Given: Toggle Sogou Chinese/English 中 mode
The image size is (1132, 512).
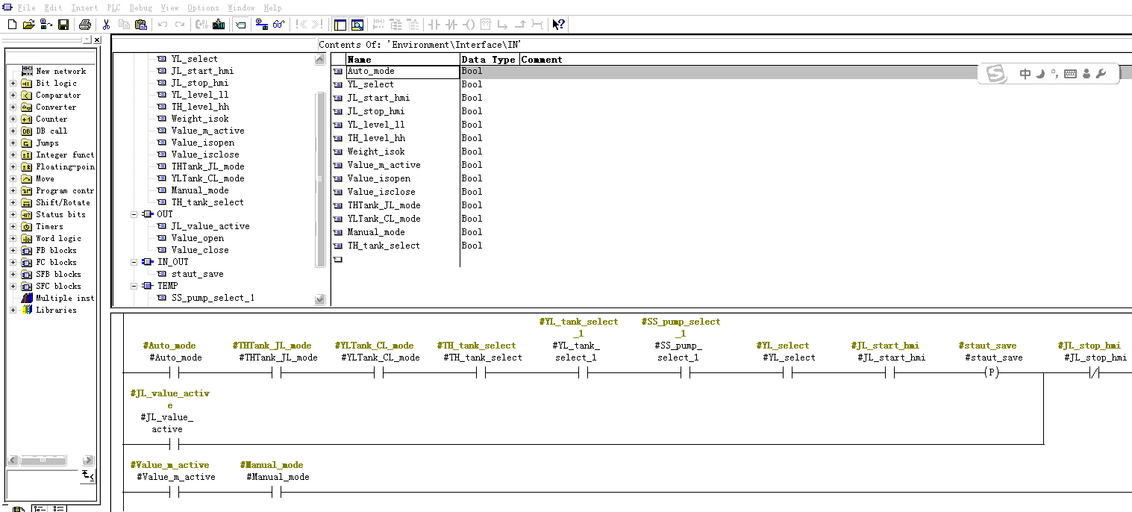Looking at the screenshot, I should point(1025,74).
